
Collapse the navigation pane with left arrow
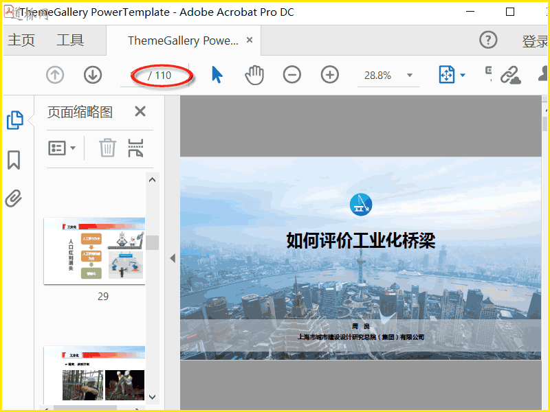173,258
